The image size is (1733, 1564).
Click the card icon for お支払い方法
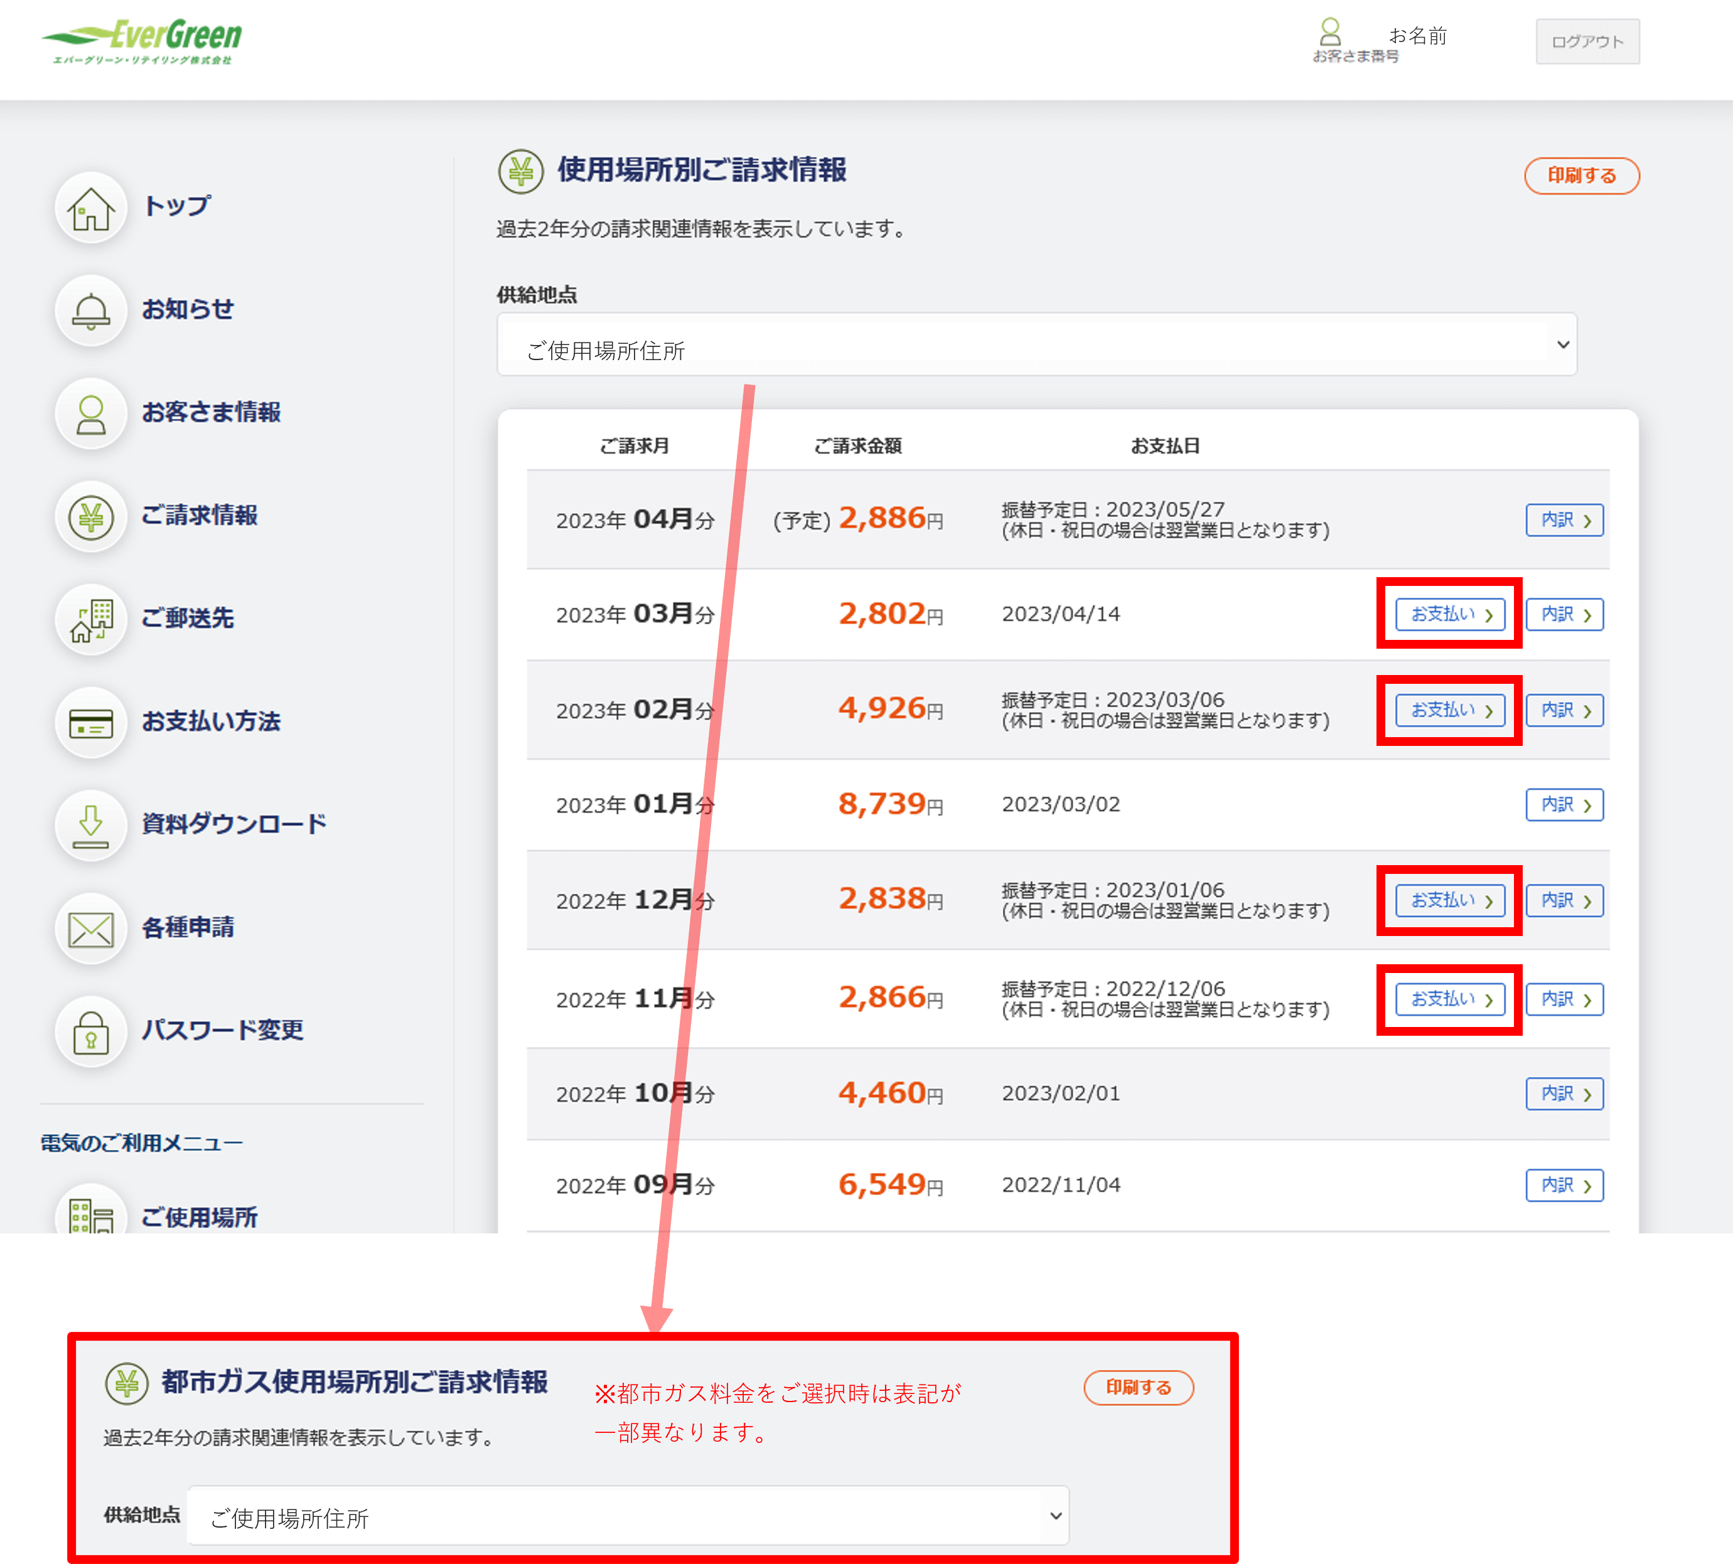[91, 723]
